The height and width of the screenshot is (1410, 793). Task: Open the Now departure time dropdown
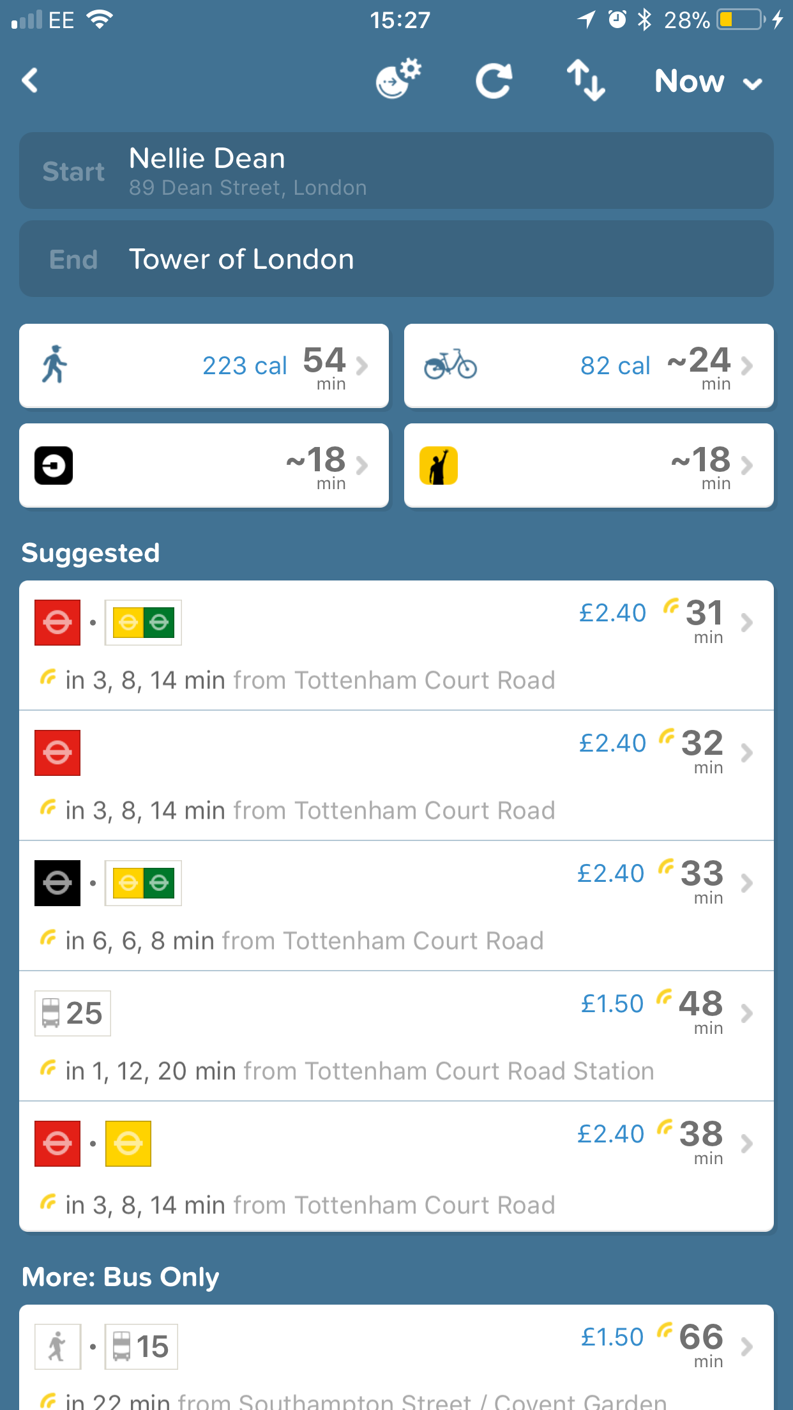[x=708, y=82]
